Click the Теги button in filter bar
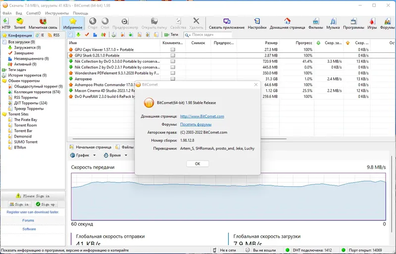 pyautogui.click(x=171, y=35)
